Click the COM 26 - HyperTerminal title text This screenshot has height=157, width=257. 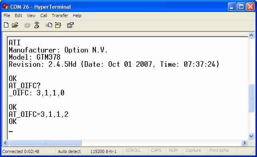[x=41, y=7]
